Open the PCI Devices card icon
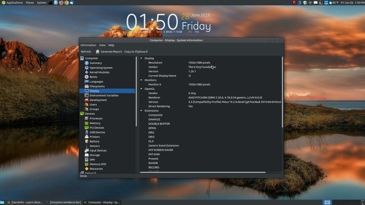The image size is (365, 205). 87,128
